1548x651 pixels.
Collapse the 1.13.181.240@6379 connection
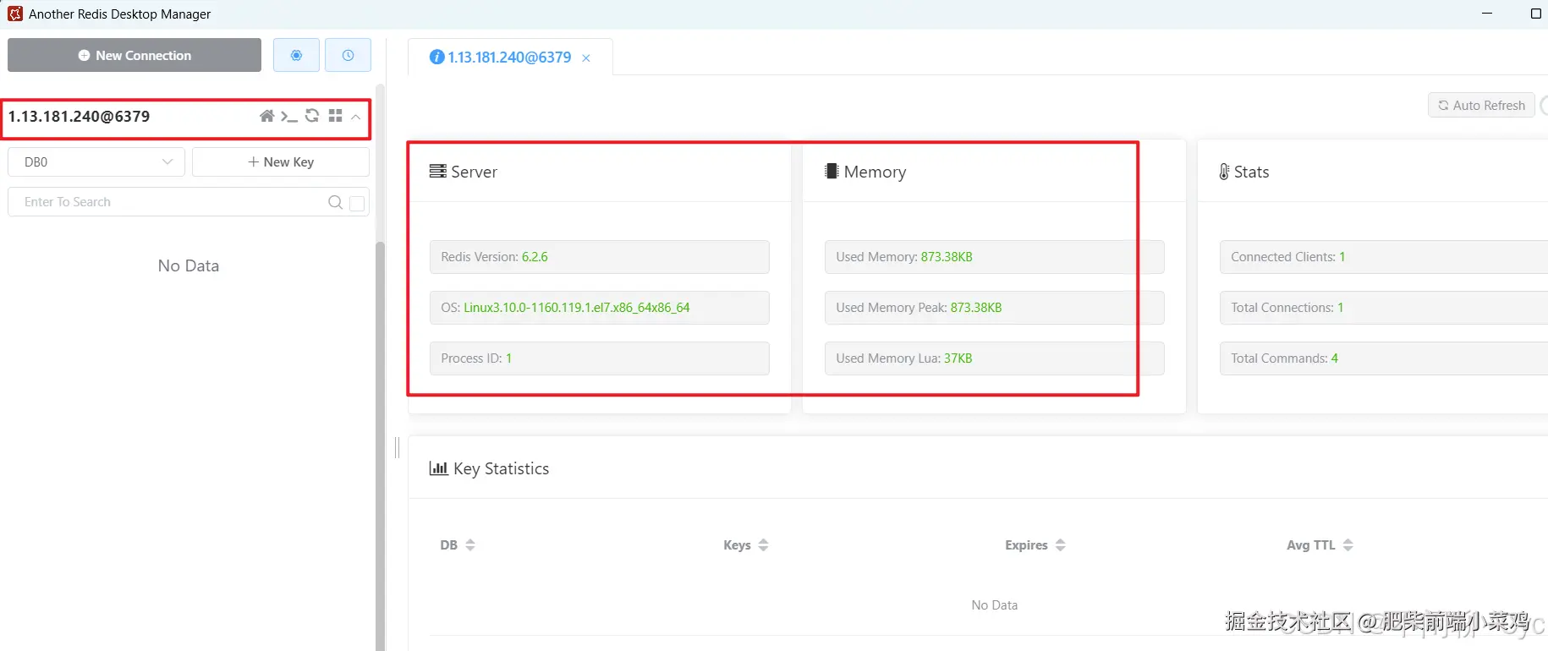(356, 117)
